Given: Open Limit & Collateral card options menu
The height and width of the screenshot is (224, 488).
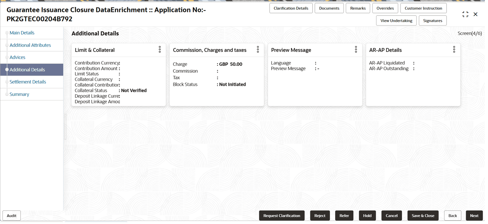Looking at the screenshot, I should 160,49.
